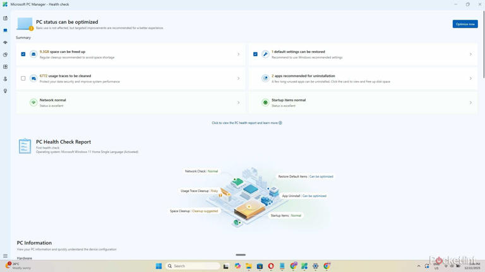The image size is (485, 272).
Task: Open the storage pie-chart sidebar icon
Action: tap(5, 55)
